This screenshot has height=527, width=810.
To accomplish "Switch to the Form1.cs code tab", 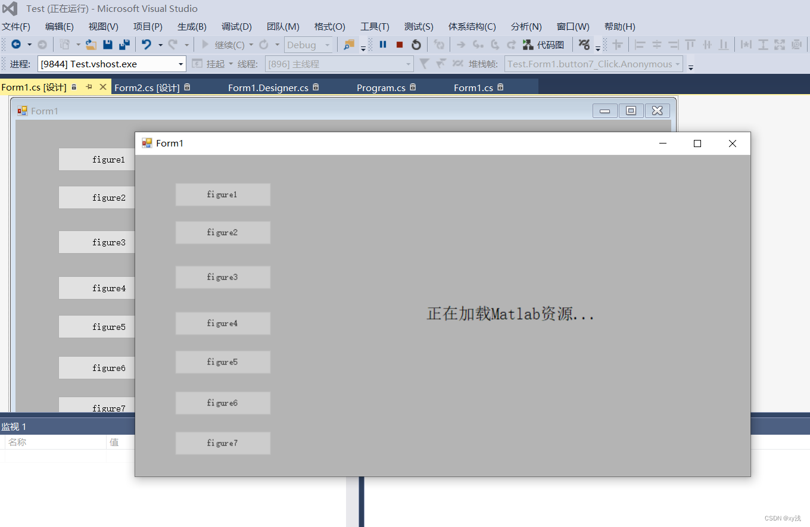I will 473,88.
